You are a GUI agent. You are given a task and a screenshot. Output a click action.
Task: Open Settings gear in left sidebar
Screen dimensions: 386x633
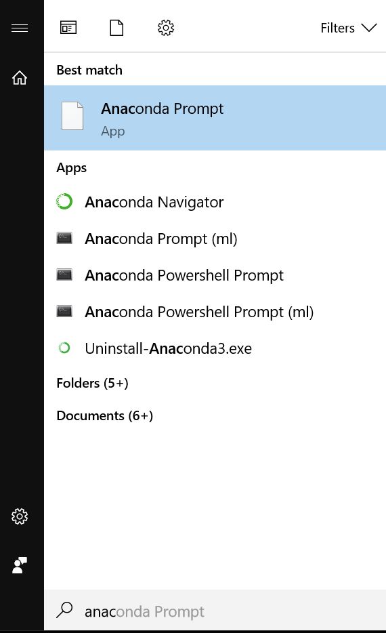coord(20,516)
